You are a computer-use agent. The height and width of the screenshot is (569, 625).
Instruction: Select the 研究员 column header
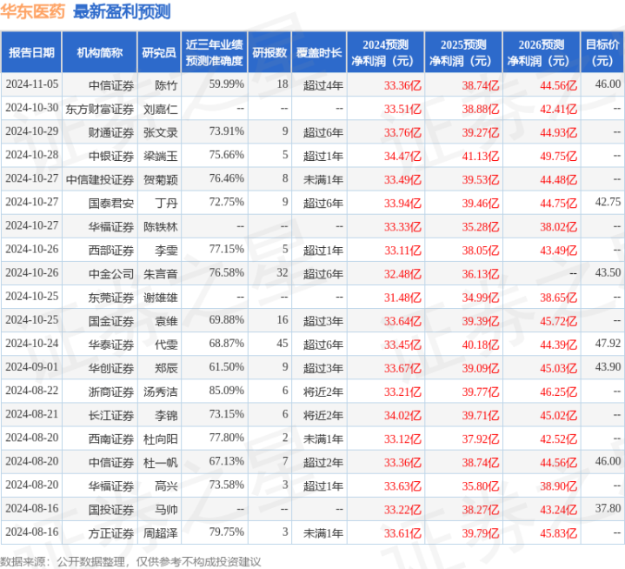point(159,52)
